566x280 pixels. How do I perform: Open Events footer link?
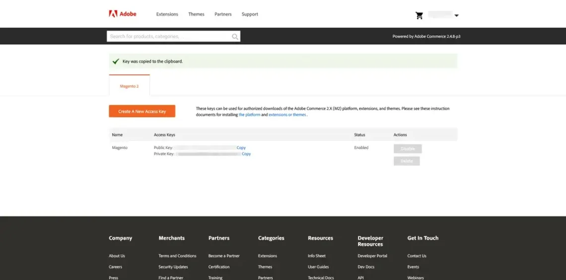click(x=413, y=267)
